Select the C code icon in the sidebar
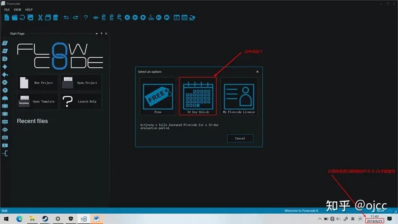Viewport: 398px width, 224px height. click(x=5, y=145)
